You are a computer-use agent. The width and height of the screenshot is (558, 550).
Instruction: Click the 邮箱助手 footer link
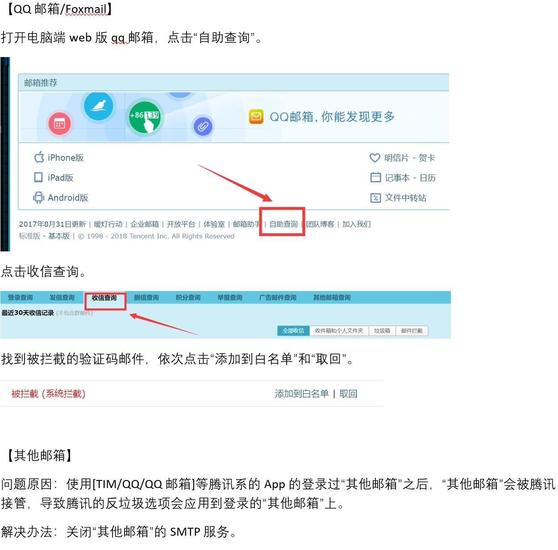coord(247,224)
